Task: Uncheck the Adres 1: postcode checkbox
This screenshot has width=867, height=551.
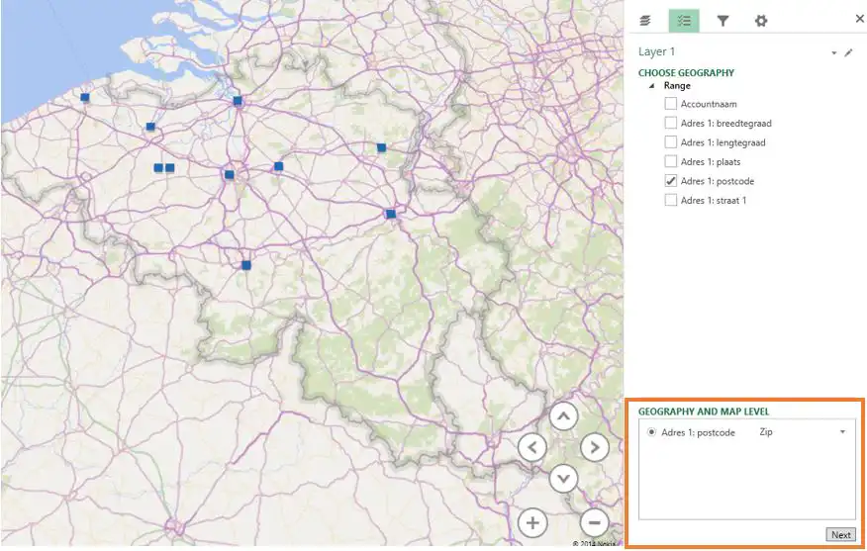Action: pyautogui.click(x=671, y=181)
